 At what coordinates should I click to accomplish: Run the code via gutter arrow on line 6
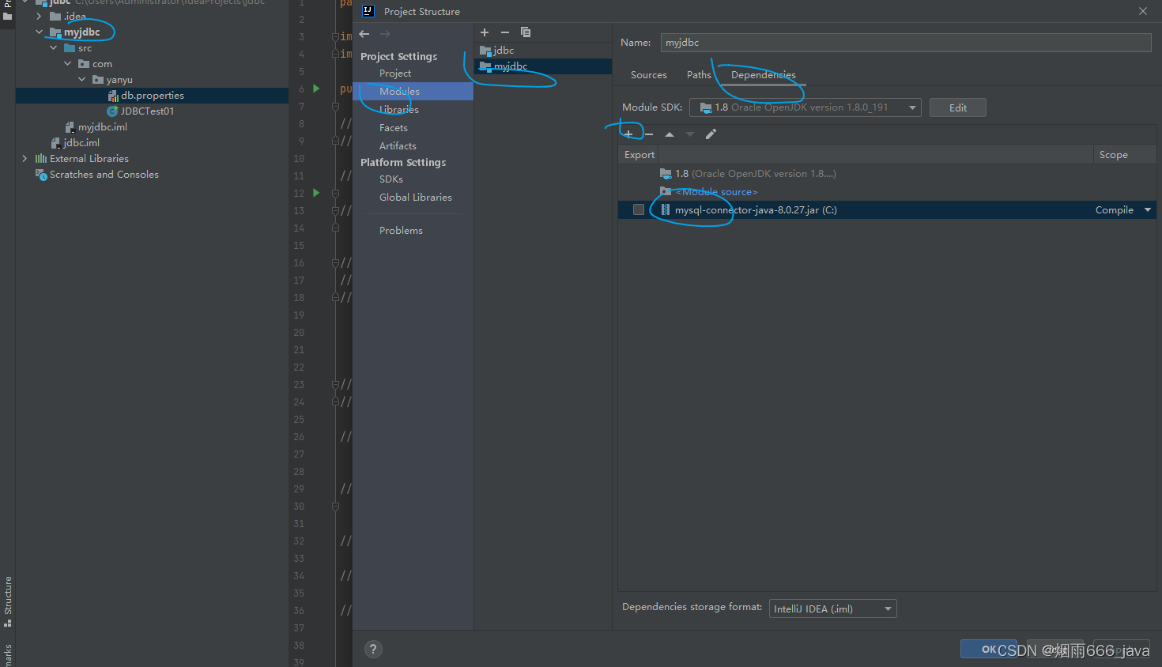316,89
